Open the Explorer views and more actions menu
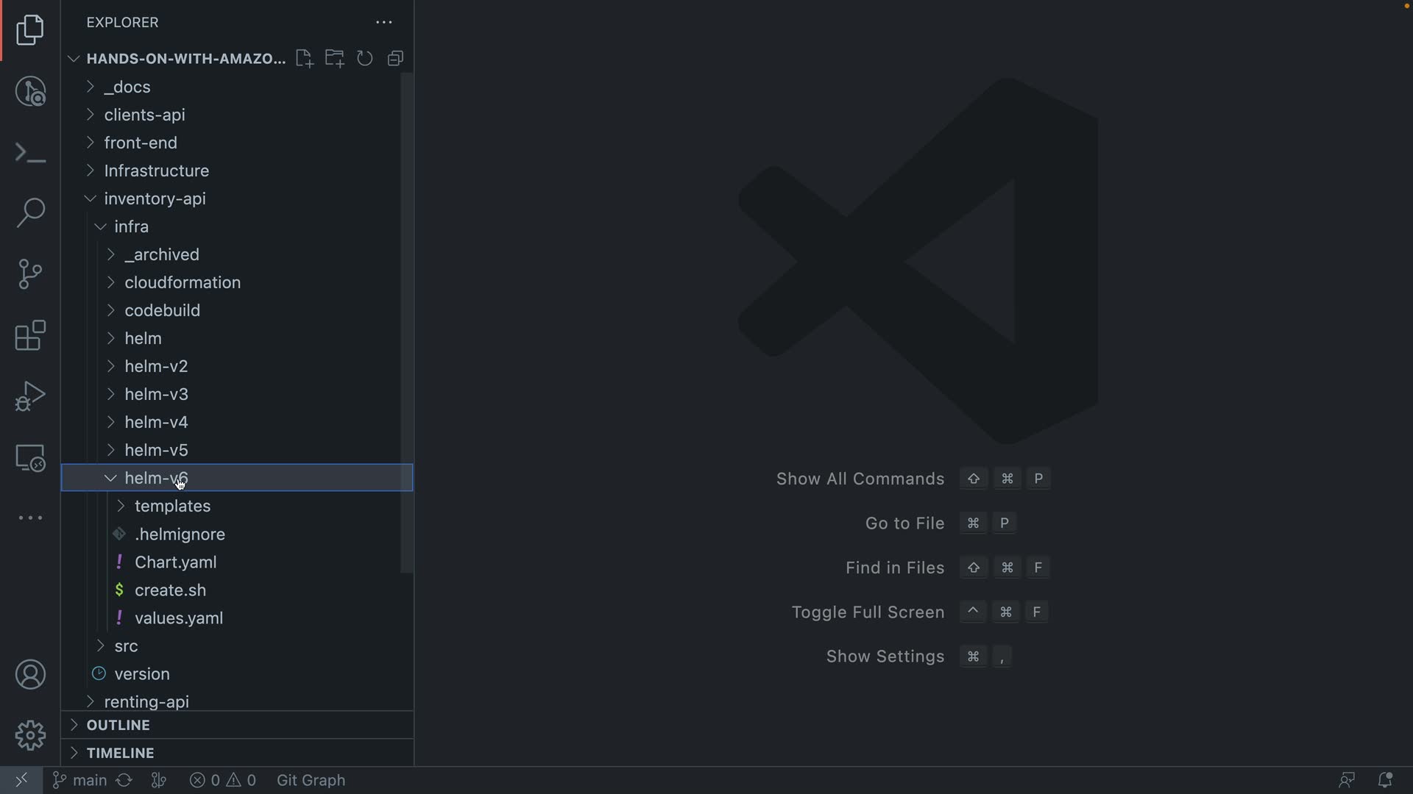This screenshot has height=794, width=1413. click(x=384, y=23)
